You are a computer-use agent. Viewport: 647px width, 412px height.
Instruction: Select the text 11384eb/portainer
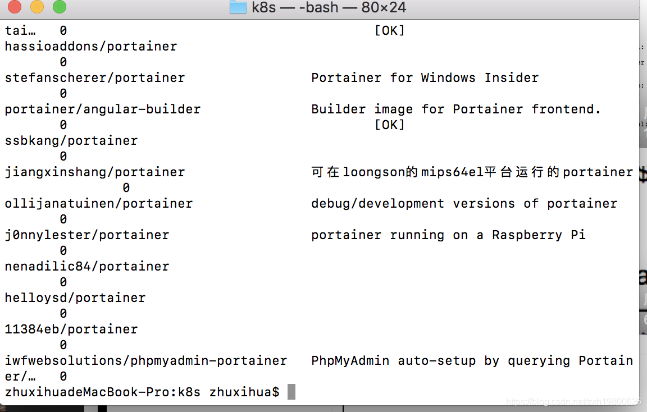pos(71,329)
